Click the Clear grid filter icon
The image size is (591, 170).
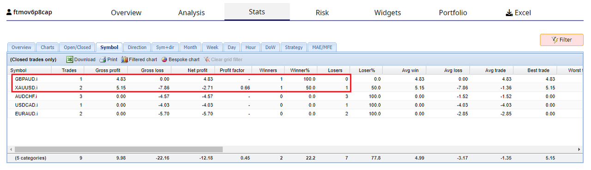(x=207, y=59)
